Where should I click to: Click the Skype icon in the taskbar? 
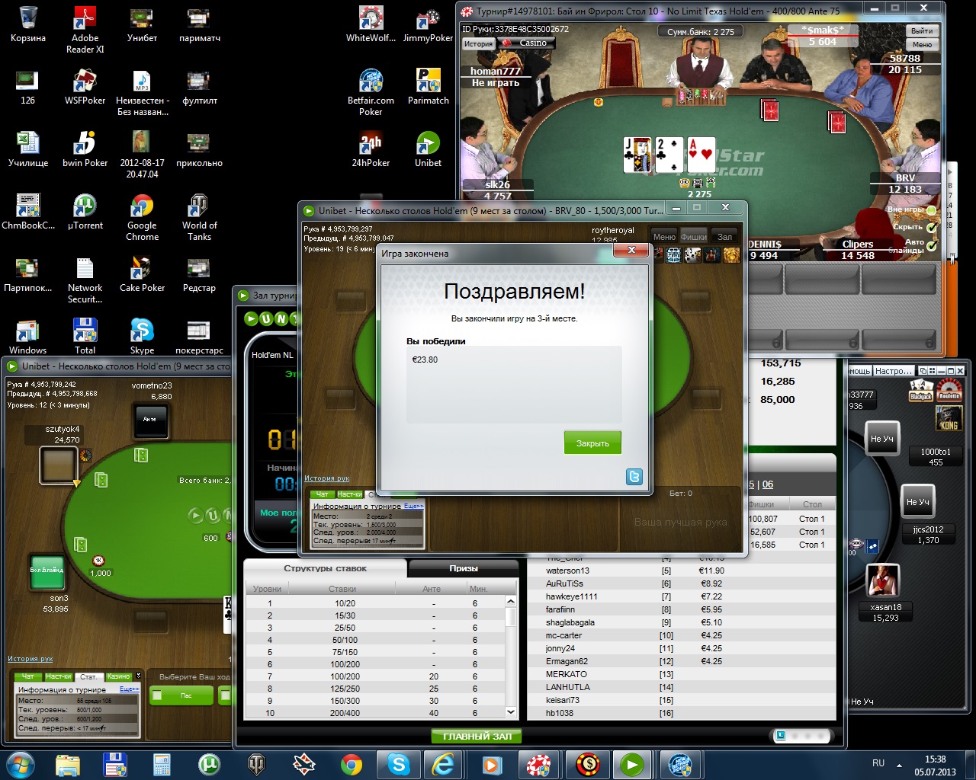point(398,764)
